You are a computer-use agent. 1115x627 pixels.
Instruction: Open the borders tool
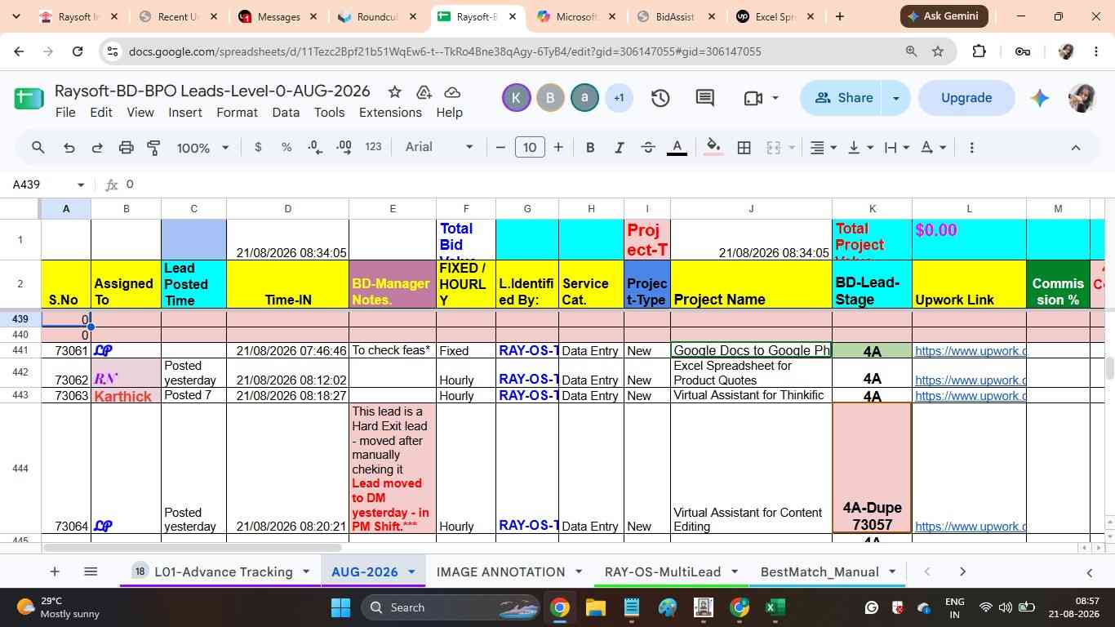click(744, 148)
